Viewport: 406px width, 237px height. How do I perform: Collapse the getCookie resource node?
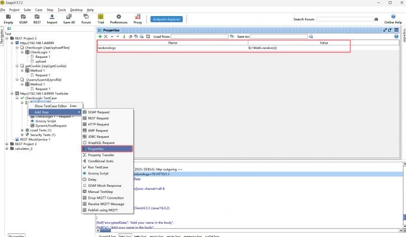17,66
